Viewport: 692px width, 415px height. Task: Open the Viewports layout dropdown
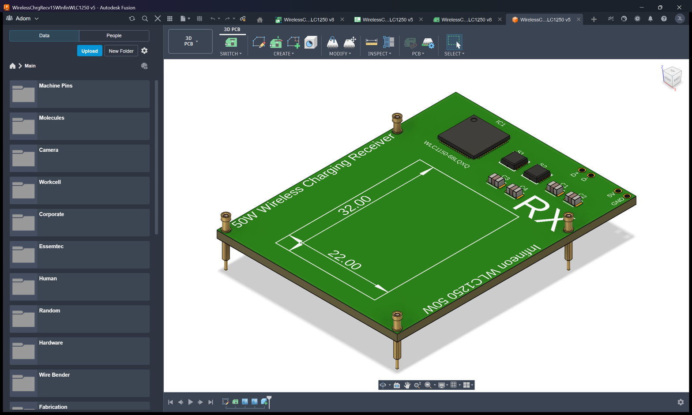point(468,385)
